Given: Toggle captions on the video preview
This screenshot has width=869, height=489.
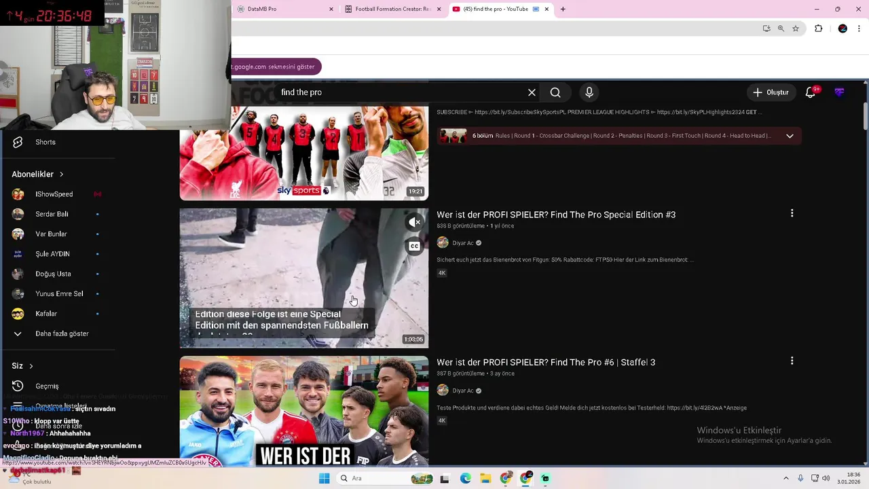Looking at the screenshot, I should point(414,246).
